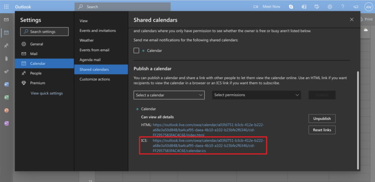The height and width of the screenshot is (182, 375).
Task: Open the Excel app icon in left rail
Action: (7, 97)
